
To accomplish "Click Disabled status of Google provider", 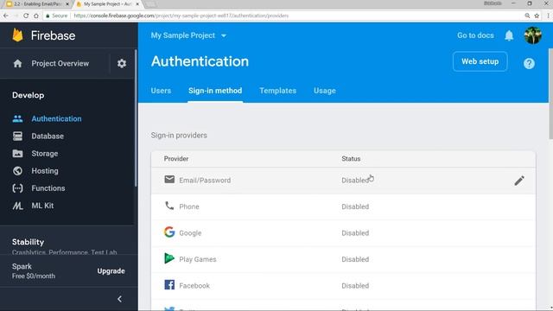I will pyautogui.click(x=355, y=233).
